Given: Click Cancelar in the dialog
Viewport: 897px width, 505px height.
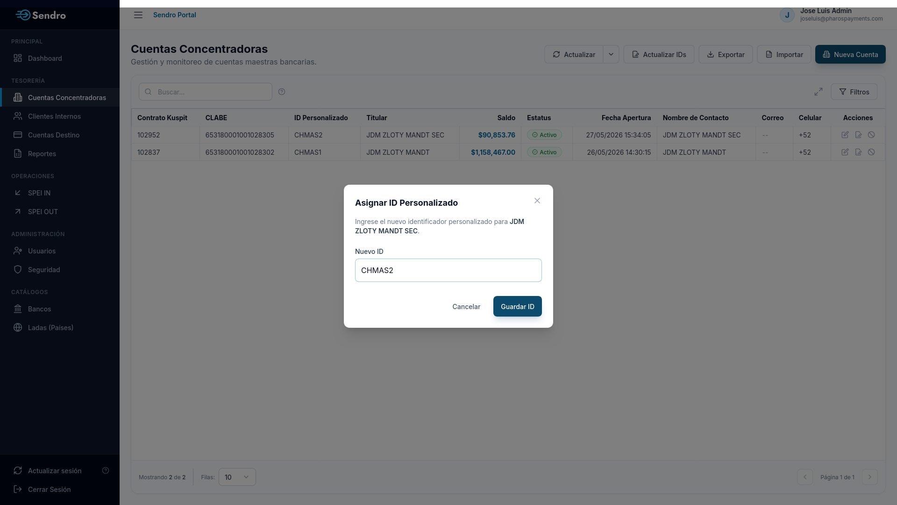Looking at the screenshot, I should pyautogui.click(x=466, y=306).
